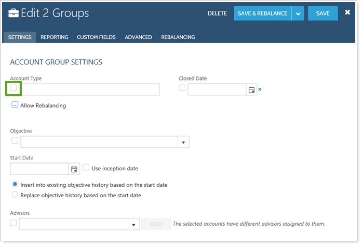
Task: Select Replace objective history radio option
Action: coord(15,195)
